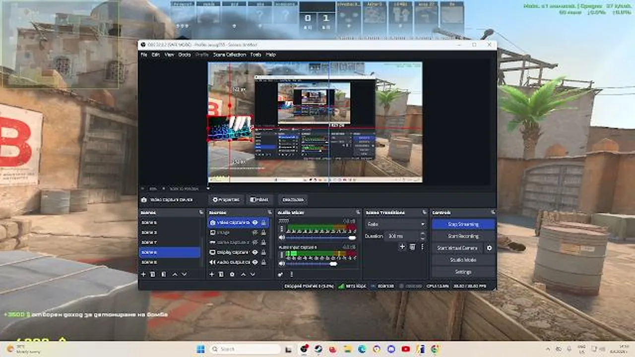Toggle lock on Image source
Screen dimensions: 635x357
[x=263, y=233]
